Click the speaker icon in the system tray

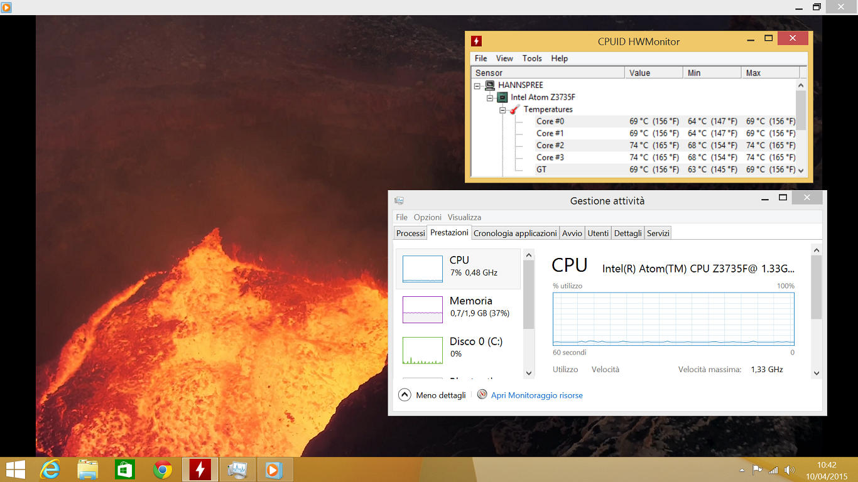tap(789, 469)
